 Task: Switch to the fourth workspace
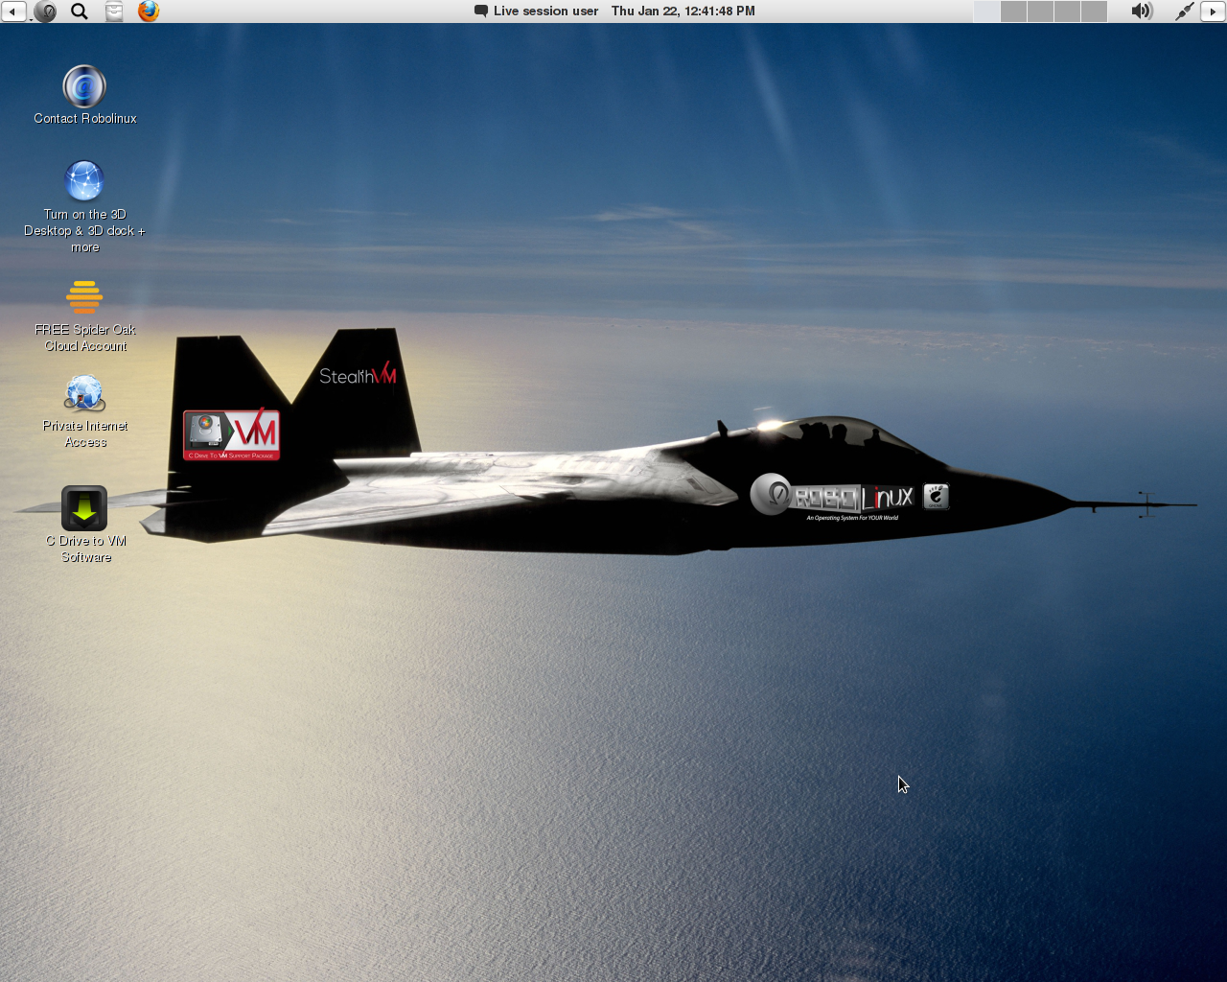coord(1067,12)
